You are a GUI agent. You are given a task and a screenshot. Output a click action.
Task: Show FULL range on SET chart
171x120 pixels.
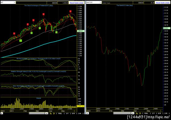[x=60, y=113]
